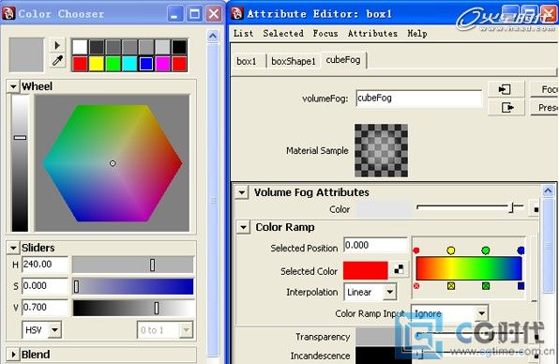Select the yellow circle ramp handle
The width and height of the screenshot is (559, 364).
(450, 250)
